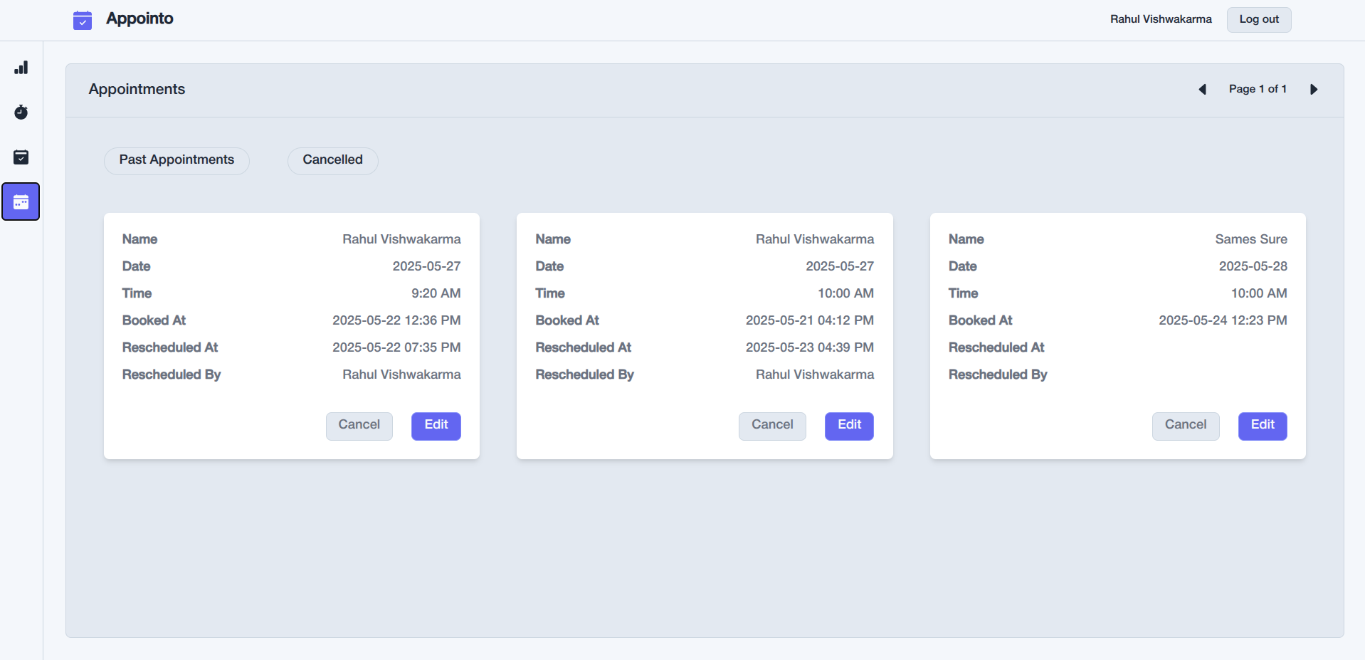This screenshot has height=660, width=1365.
Task: Select the stopwatch availability icon in sidebar
Action: click(21, 112)
